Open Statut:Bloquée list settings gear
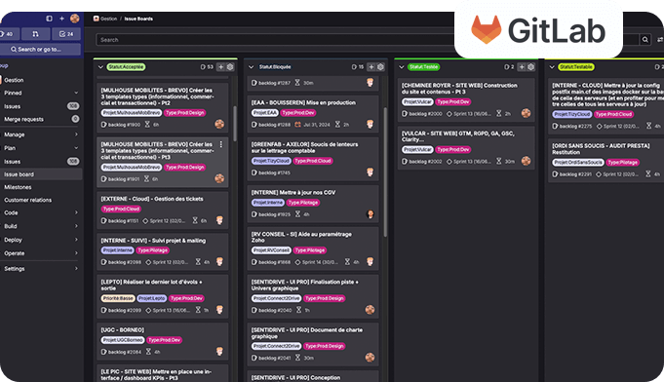The width and height of the screenshot is (664, 382). [x=380, y=67]
